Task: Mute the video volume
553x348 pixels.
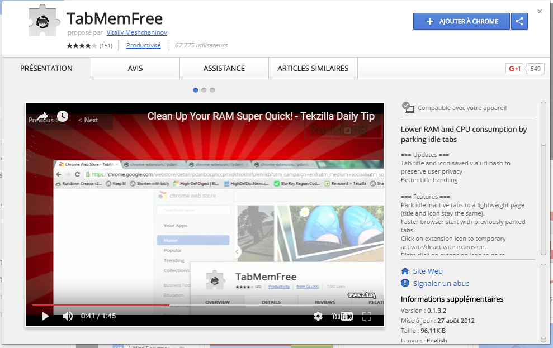Action: coord(67,316)
